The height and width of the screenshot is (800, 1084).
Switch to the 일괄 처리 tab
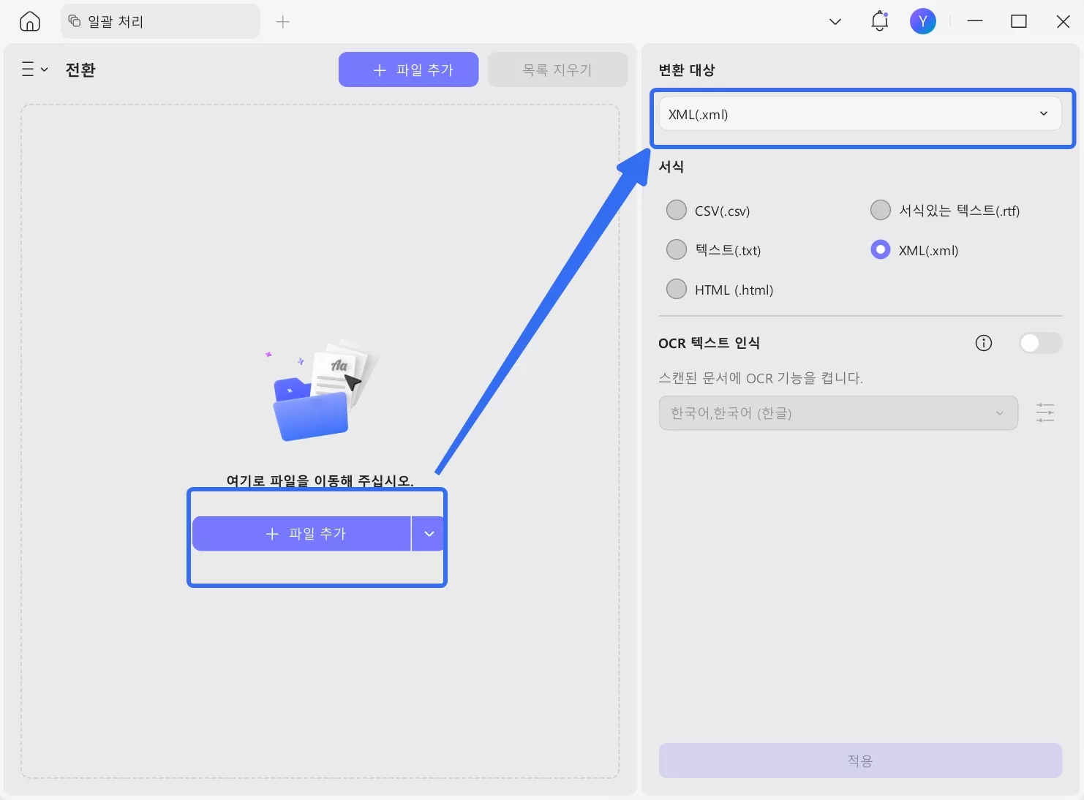132,21
